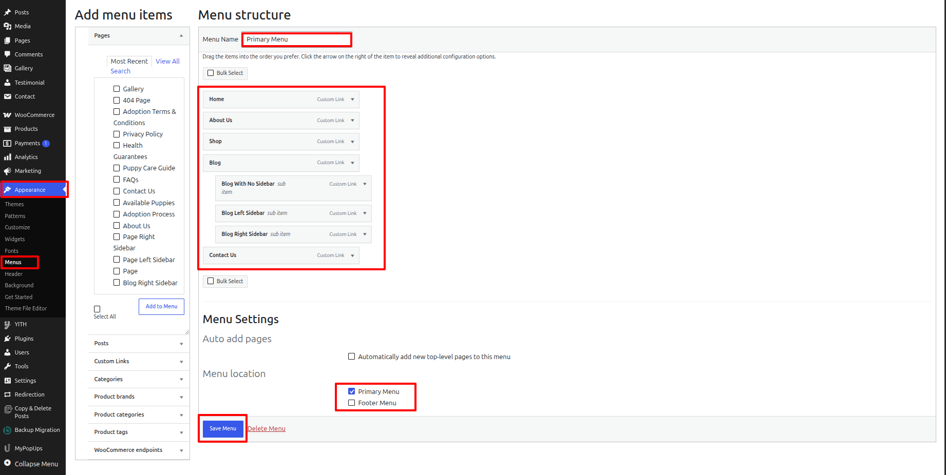
Task: Click the Analytics bar chart icon
Action: pos(7,157)
